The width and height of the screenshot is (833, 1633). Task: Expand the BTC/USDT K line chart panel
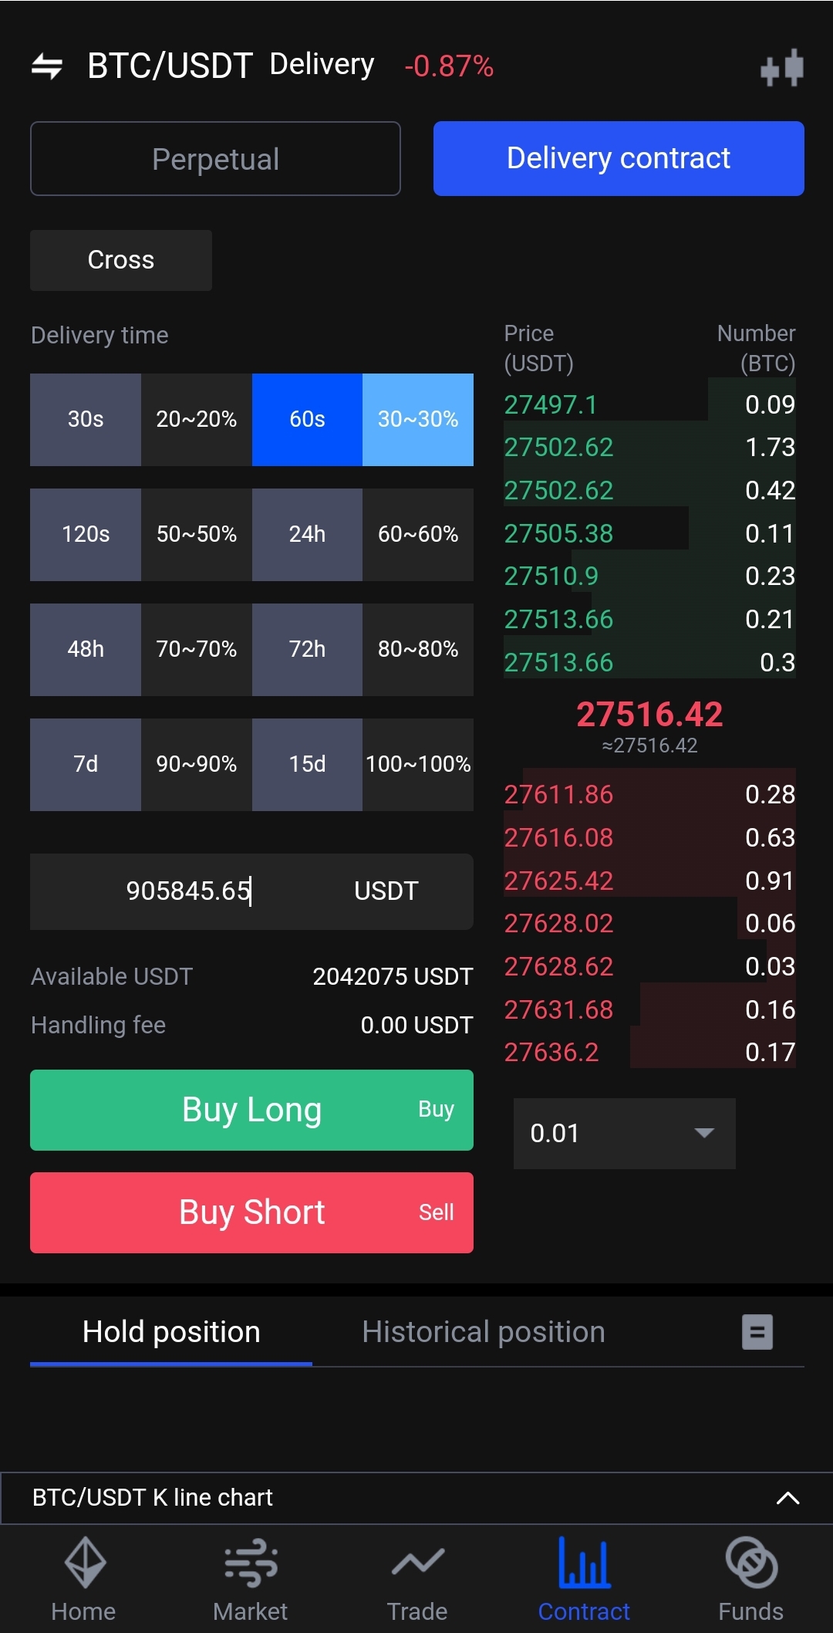tap(787, 1498)
